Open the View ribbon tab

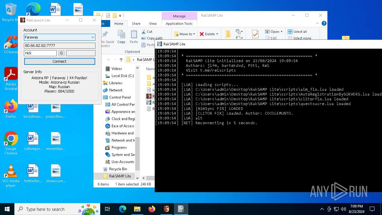[x=153, y=24]
